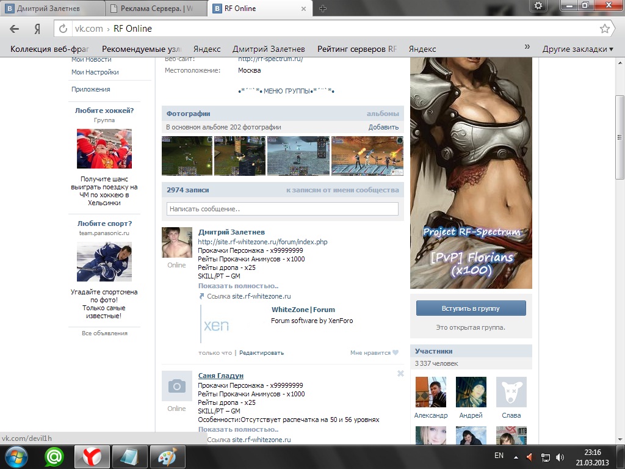Switch to Реклама Сервера tab
625x469 pixels.
156,9
